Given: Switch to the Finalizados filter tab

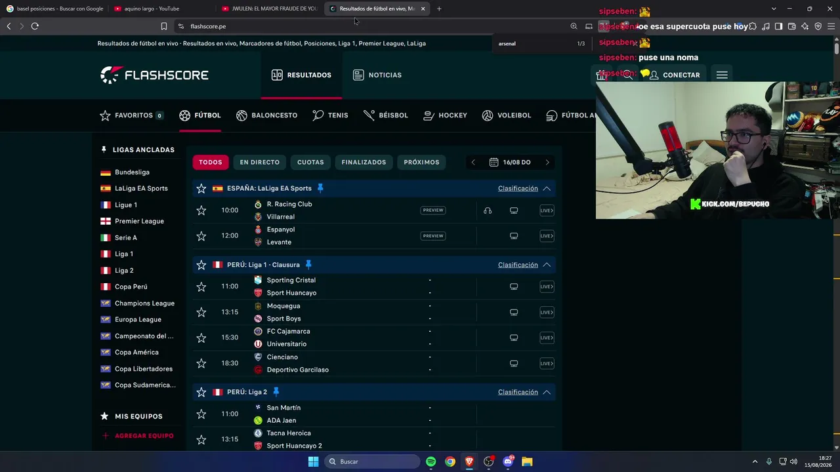Looking at the screenshot, I should click(x=364, y=162).
